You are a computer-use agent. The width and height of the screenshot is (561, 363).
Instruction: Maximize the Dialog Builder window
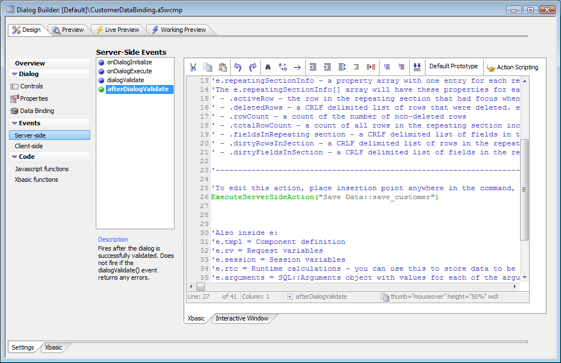coord(531,10)
